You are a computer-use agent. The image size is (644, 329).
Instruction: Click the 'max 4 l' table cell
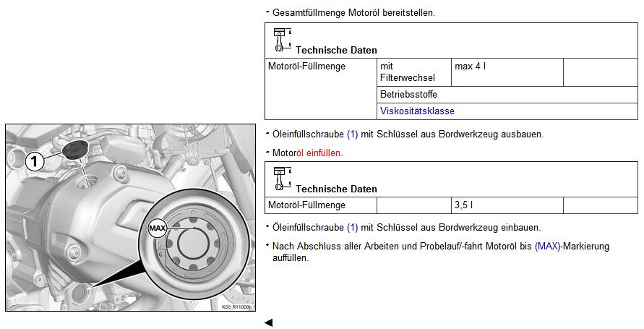click(506, 72)
